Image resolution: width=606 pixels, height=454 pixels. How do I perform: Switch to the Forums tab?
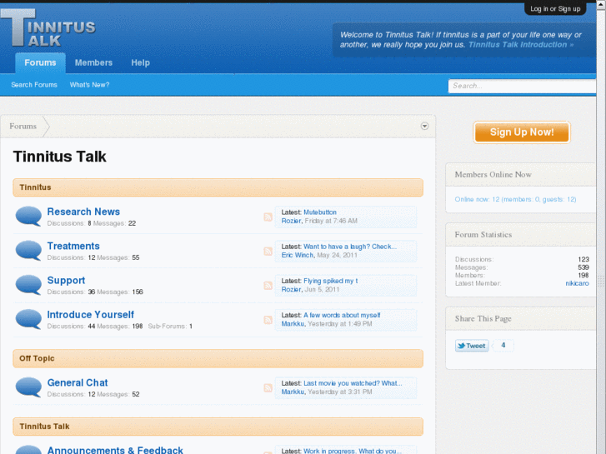tap(40, 62)
